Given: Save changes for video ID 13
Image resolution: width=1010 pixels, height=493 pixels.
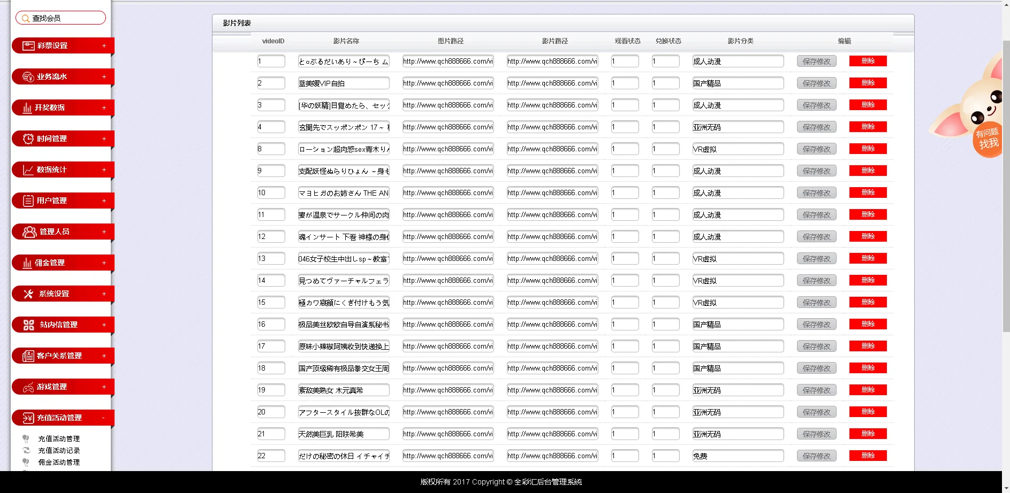Looking at the screenshot, I should (816, 259).
